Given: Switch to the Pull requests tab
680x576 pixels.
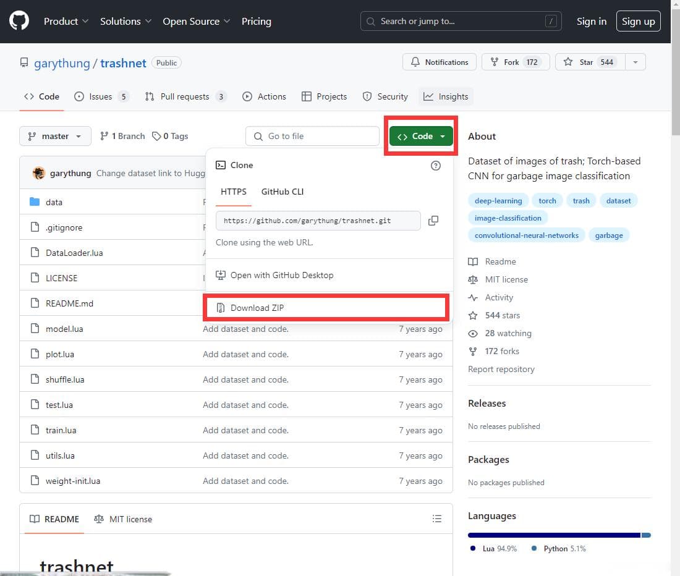Looking at the screenshot, I should (185, 96).
